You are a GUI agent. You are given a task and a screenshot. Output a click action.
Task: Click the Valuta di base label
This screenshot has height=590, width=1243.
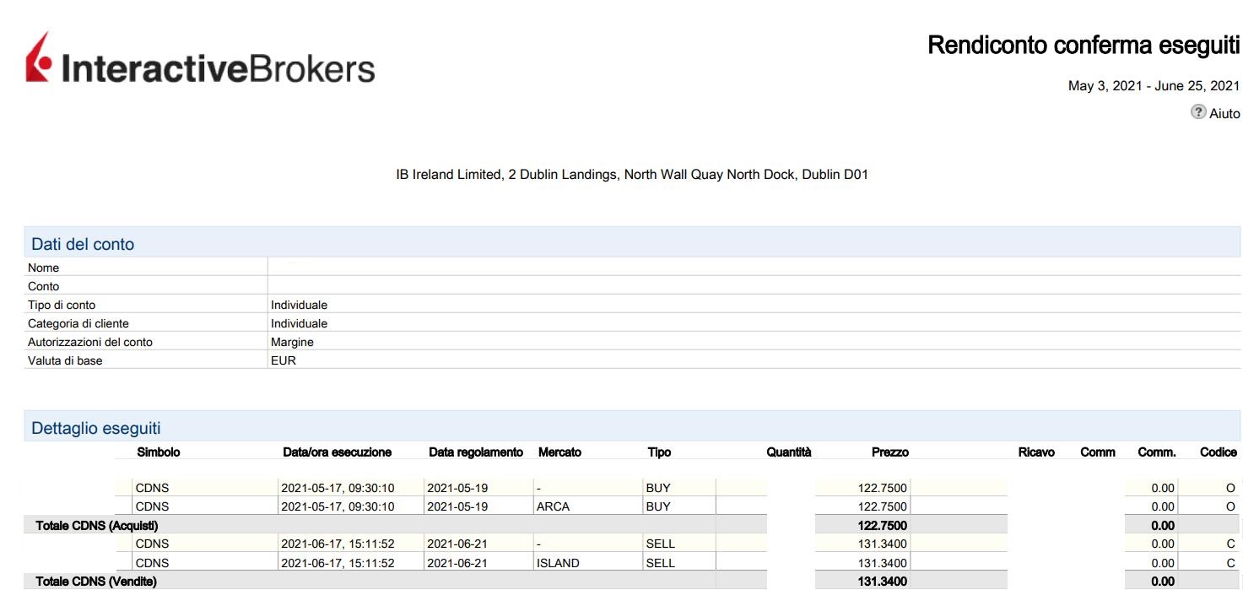pyautogui.click(x=65, y=360)
